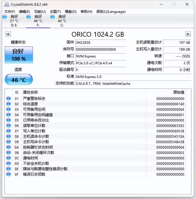Select the C: disk tab at 40 °C
Viewport: 196px width, 199px height.
pos(62,21)
